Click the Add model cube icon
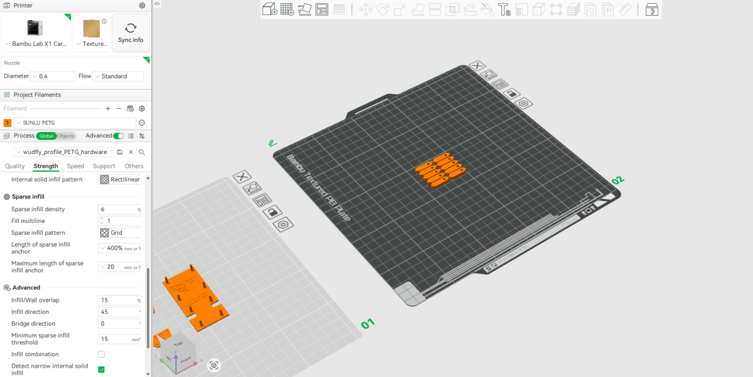The width and height of the screenshot is (753, 377). (x=270, y=9)
